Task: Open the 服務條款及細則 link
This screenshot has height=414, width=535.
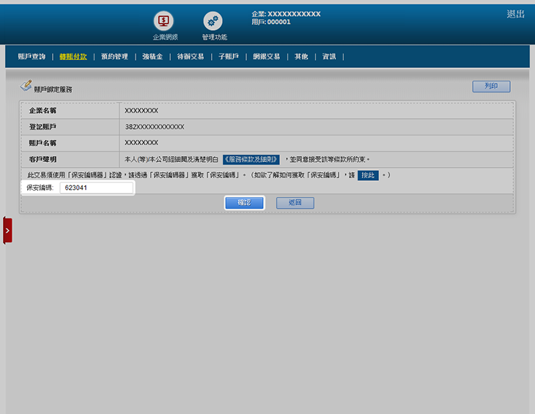Action: pos(251,159)
